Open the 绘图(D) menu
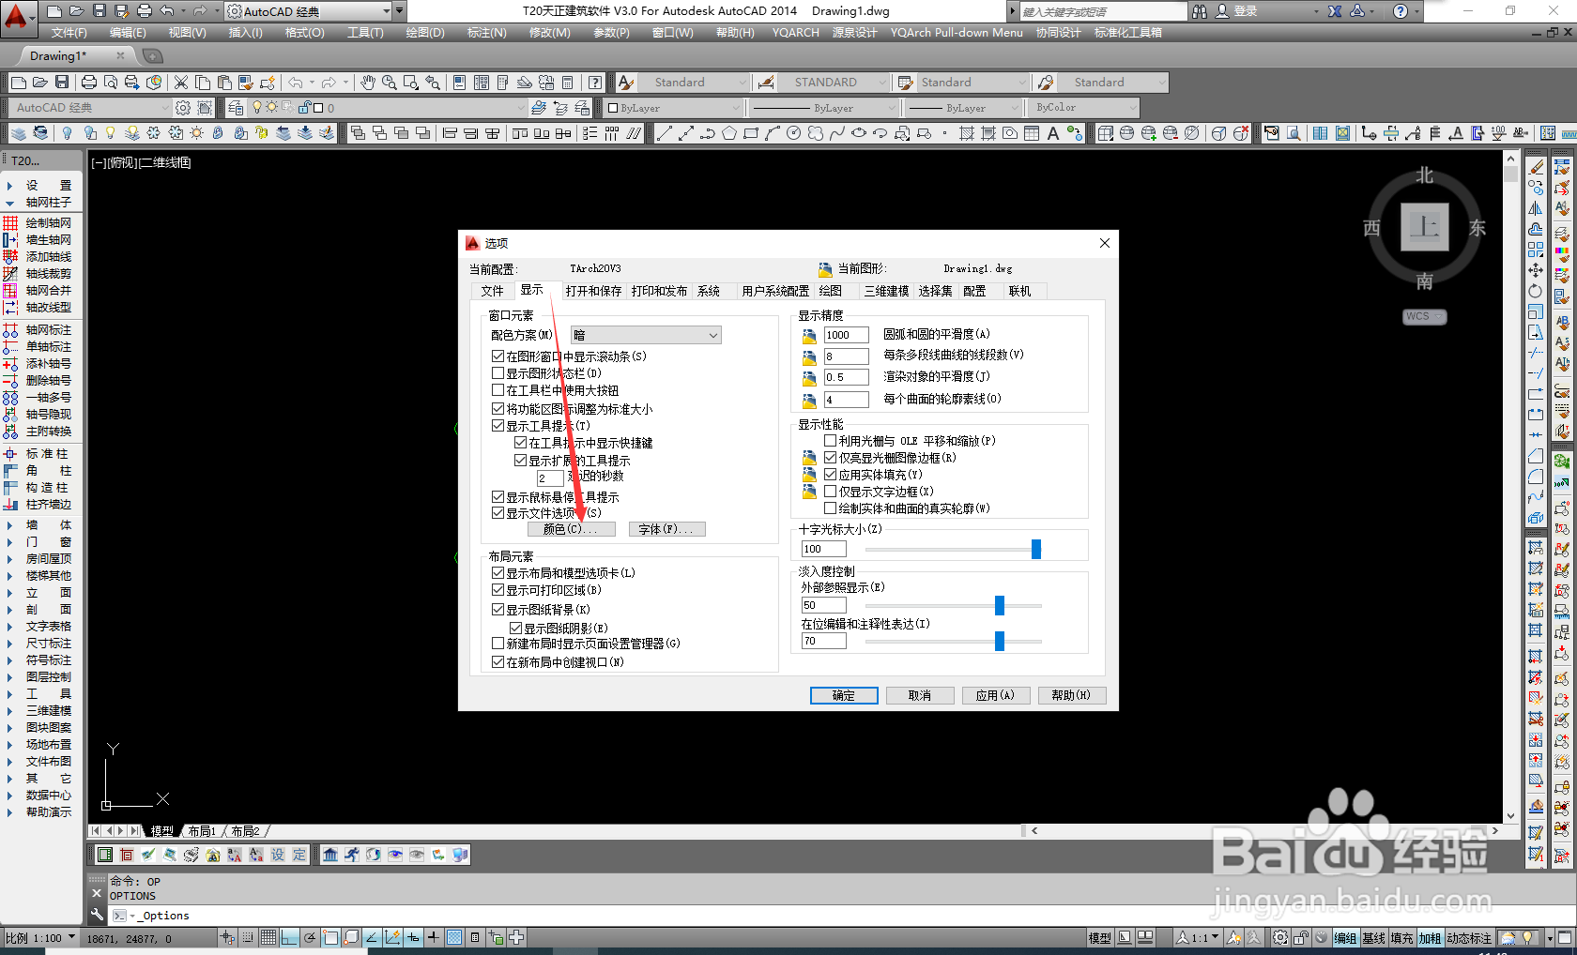Screen dimensions: 1577x955 425,33
